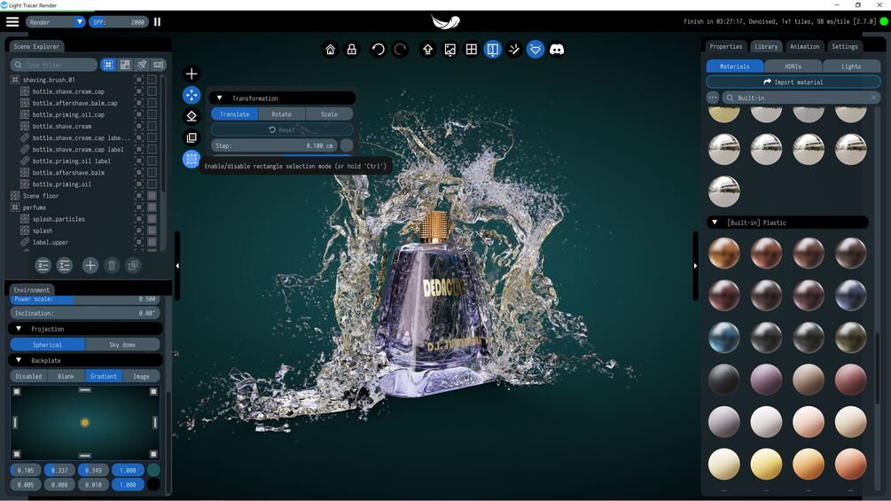Click the teal gradient color swatch
891x501 pixels.
click(x=153, y=470)
